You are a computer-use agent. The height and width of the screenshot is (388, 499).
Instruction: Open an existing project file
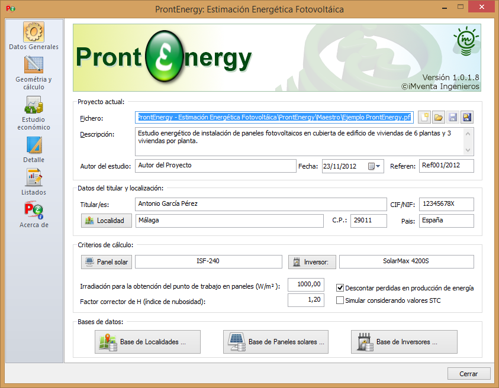(x=439, y=117)
